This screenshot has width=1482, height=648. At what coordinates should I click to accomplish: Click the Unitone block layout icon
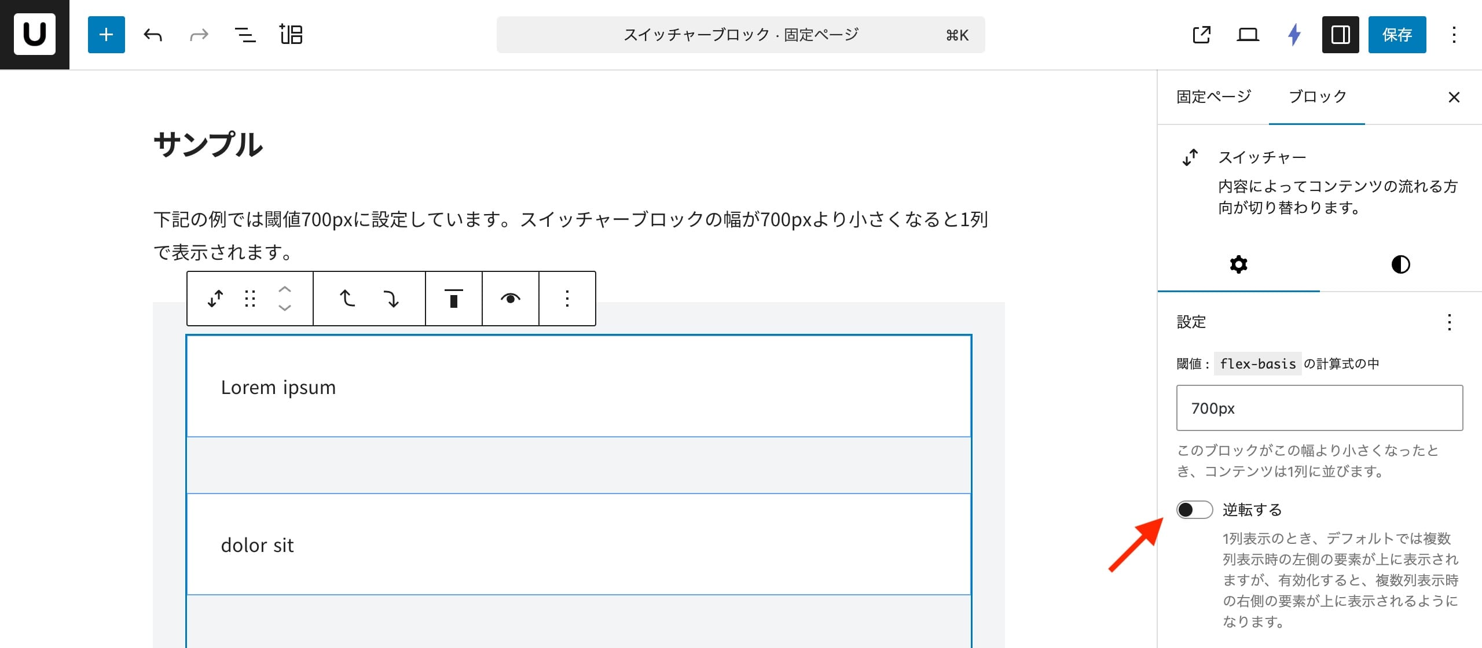tap(291, 35)
